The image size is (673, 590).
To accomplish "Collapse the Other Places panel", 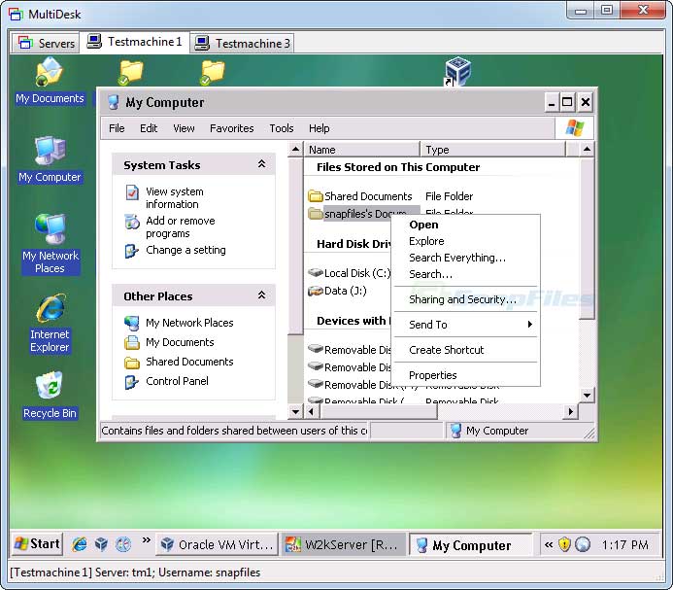I will coord(261,295).
